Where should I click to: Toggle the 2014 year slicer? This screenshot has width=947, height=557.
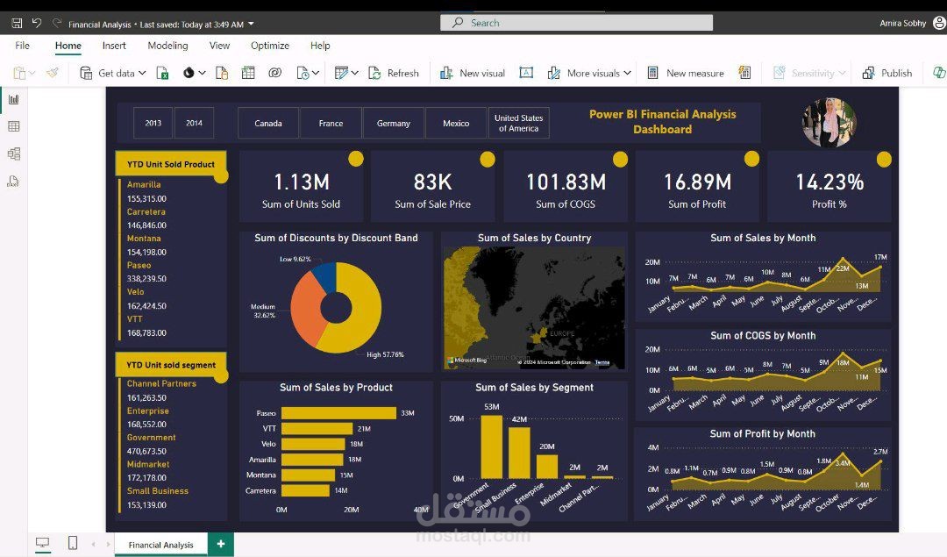194,123
